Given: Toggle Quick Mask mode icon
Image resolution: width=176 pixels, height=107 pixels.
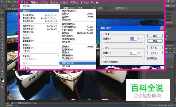Looking at the screenshot, I should (2, 84).
